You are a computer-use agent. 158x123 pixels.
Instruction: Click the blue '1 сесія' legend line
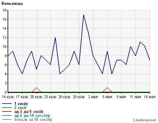click(x=7, y=104)
